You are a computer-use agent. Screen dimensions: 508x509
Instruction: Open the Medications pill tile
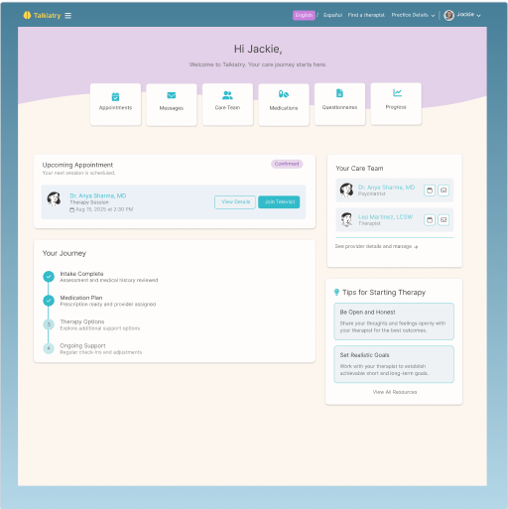pyautogui.click(x=284, y=104)
